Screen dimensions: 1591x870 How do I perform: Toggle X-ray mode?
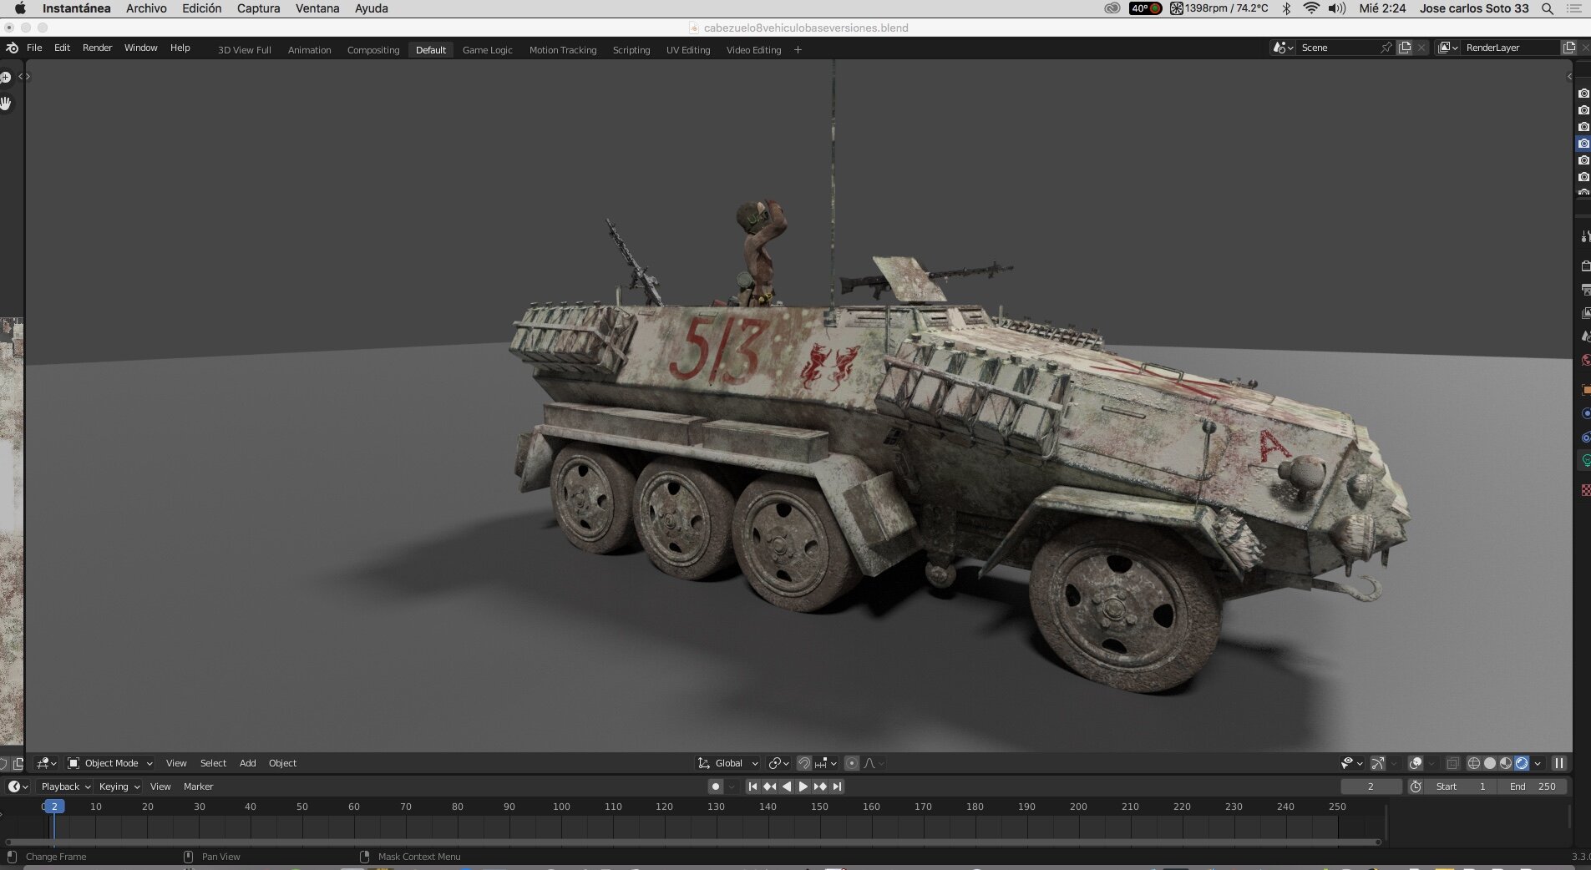click(x=1453, y=763)
